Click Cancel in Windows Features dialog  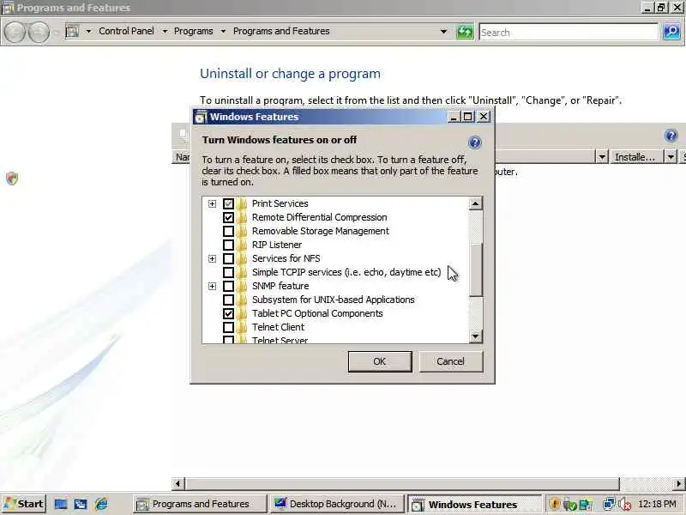[451, 361]
